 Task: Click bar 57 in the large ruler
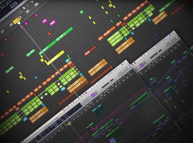coord(3,31)
